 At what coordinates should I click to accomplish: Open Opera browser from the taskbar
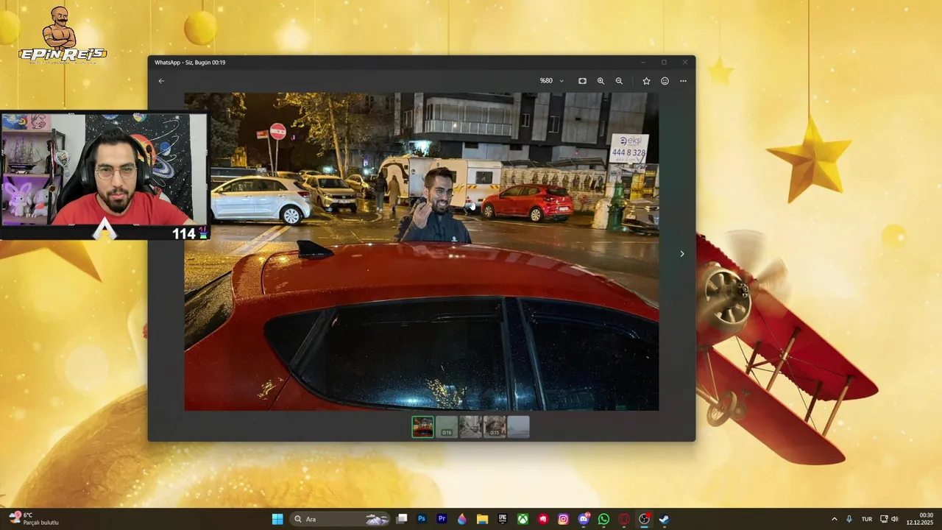click(x=624, y=519)
